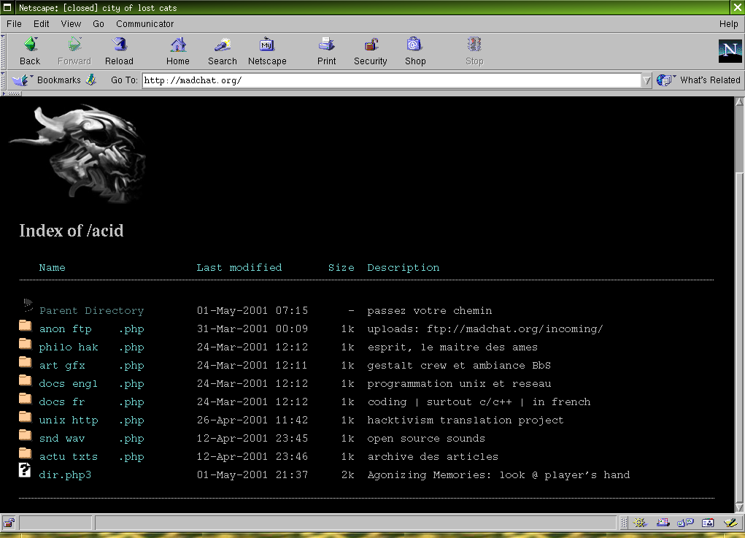The image size is (745, 538).
Task: Click the Netscape N logo
Action: 729,51
